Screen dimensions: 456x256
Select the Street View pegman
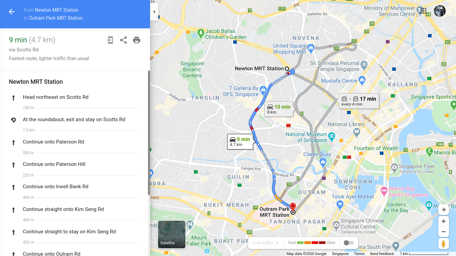444,244
